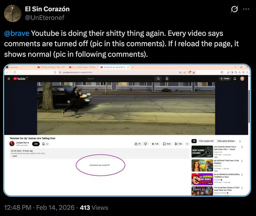Click the 30,162 views 10 hours ago text

point(22,151)
